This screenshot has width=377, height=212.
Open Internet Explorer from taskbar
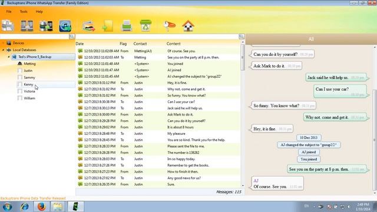coord(25,207)
